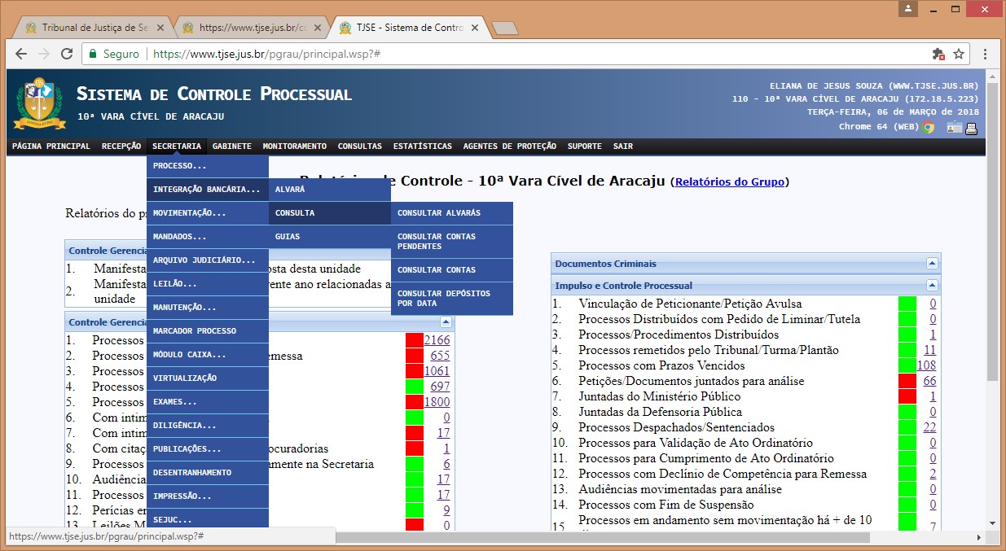Reload the page with browser refresh button
The width and height of the screenshot is (1006, 551).
67,55
